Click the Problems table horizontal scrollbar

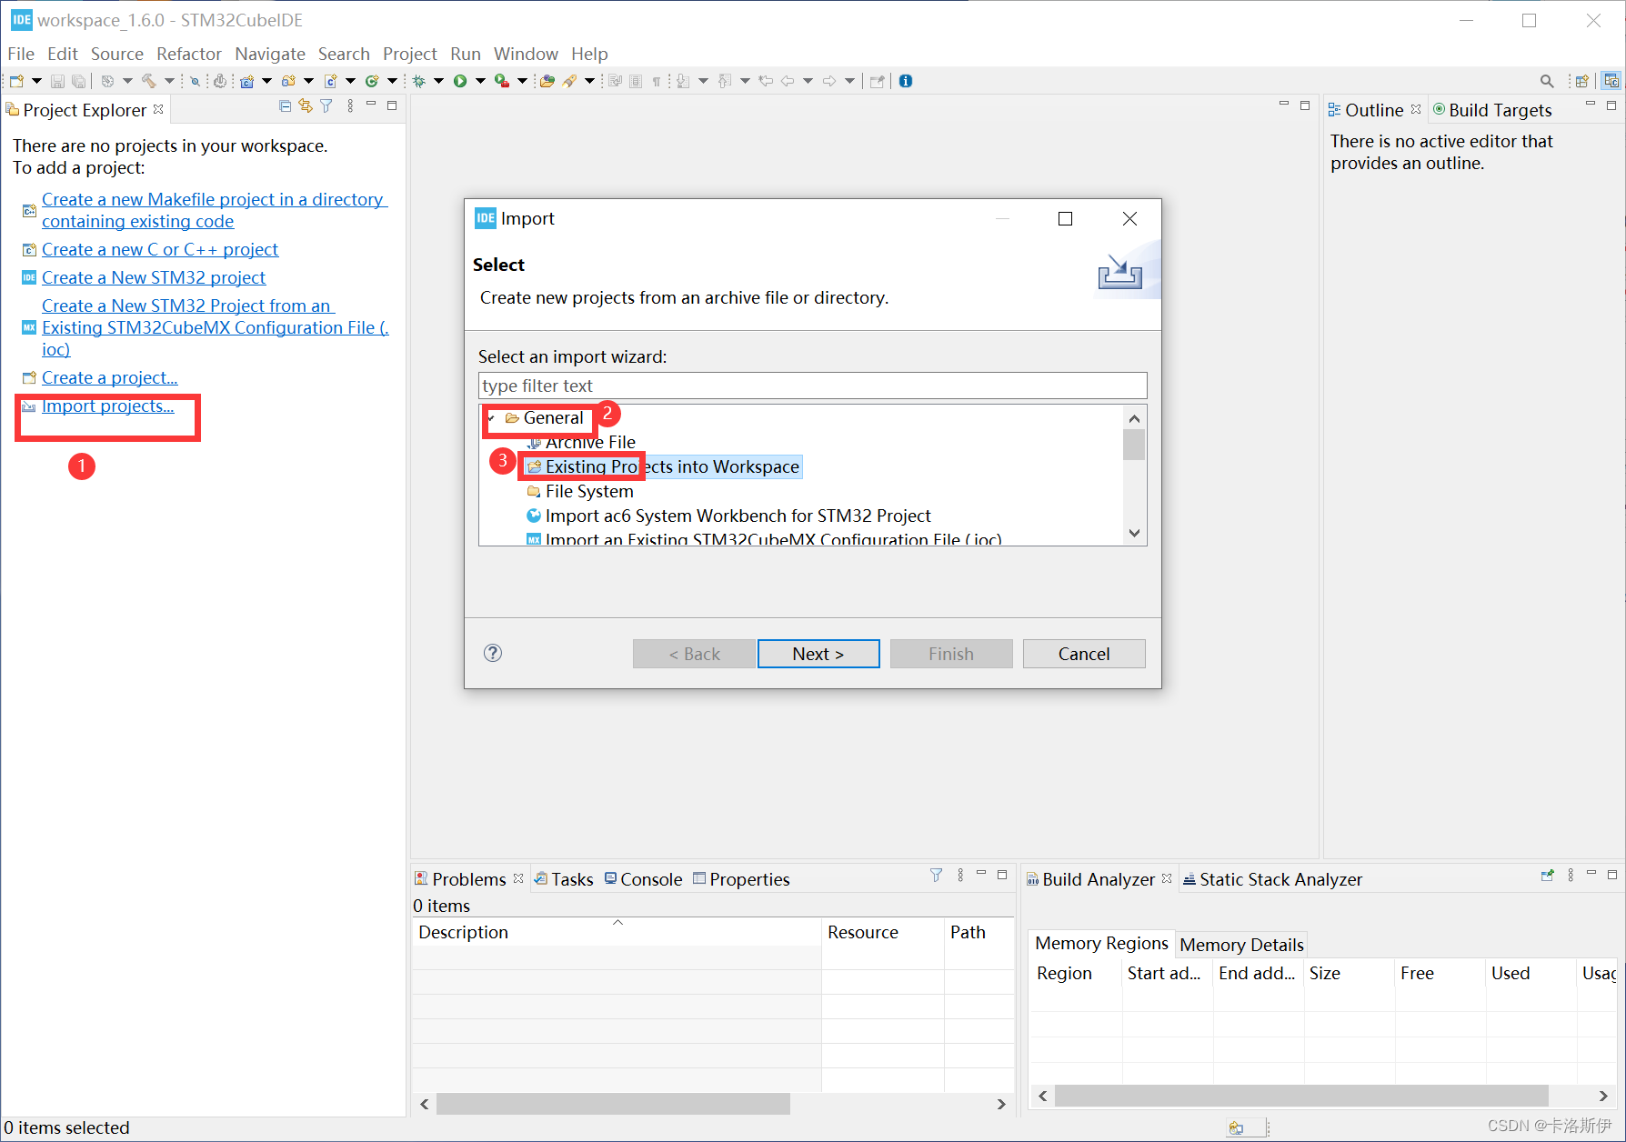point(613,1104)
